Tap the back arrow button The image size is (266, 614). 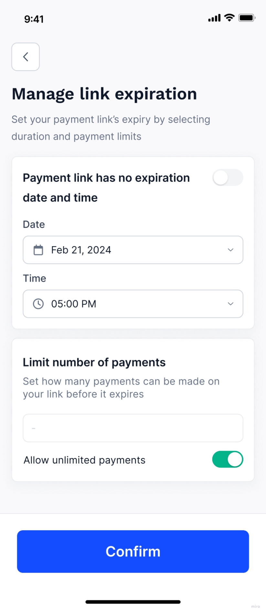(x=26, y=57)
